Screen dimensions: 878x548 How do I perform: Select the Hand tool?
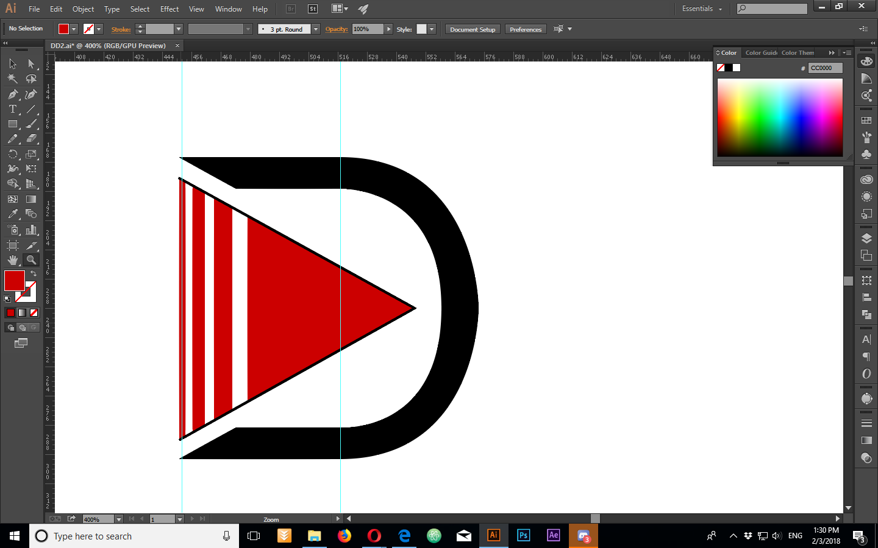tap(13, 260)
